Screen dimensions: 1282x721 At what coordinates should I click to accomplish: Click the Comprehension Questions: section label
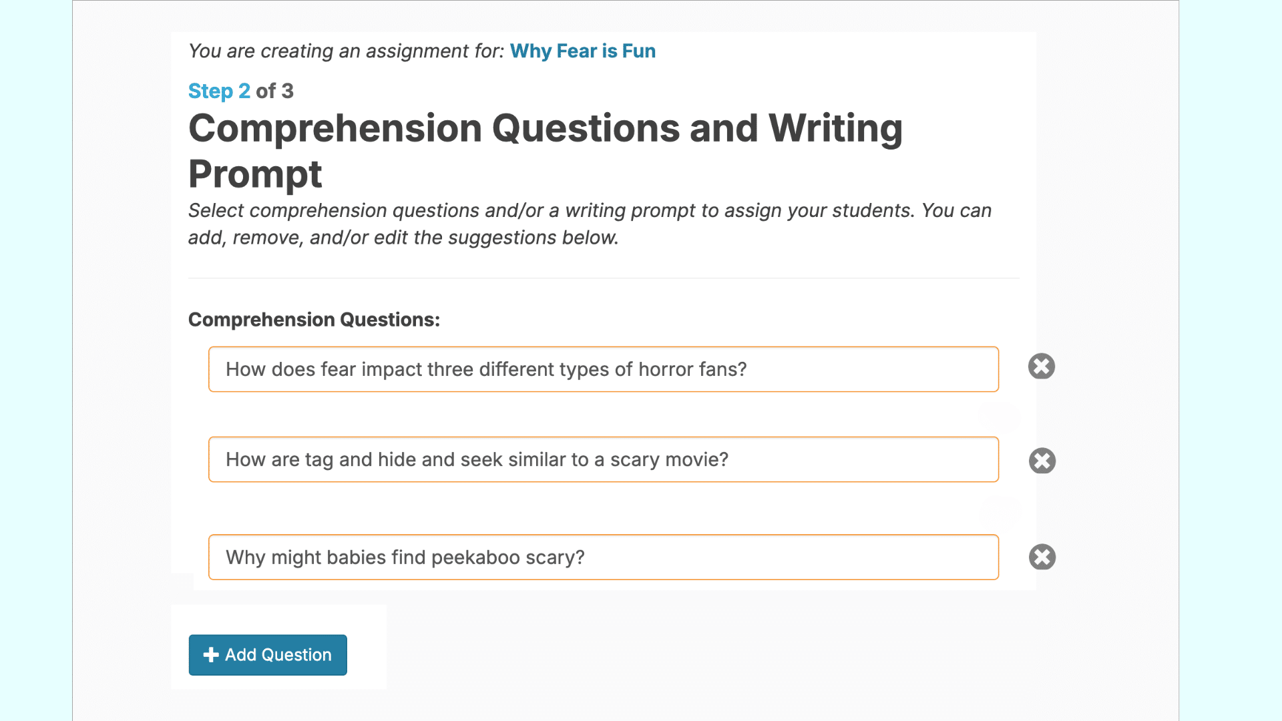pos(314,320)
